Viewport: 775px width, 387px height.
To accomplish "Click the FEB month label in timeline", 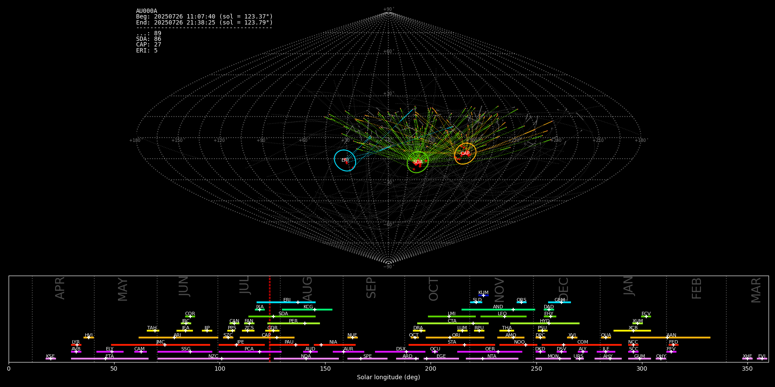I will [696, 289].
